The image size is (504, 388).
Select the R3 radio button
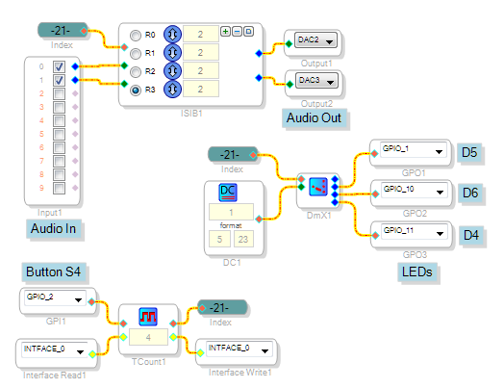[x=136, y=91]
